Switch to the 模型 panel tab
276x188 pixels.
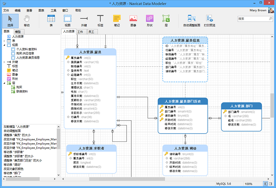(x=18, y=32)
